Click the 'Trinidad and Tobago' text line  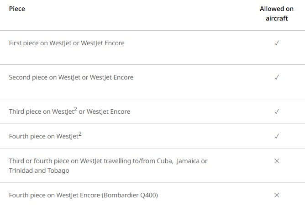pyautogui.click(x=39, y=170)
